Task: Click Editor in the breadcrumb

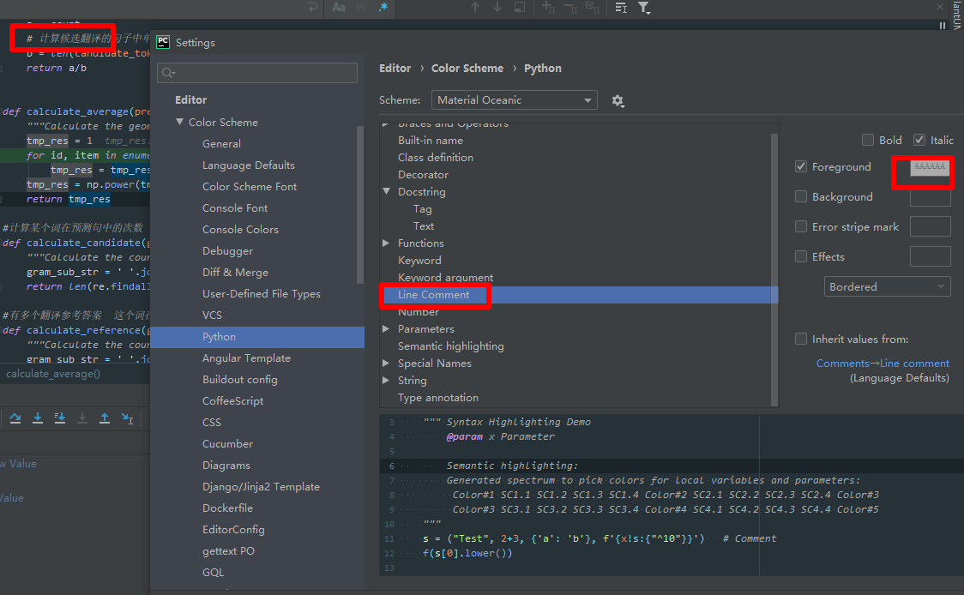Action: point(395,69)
